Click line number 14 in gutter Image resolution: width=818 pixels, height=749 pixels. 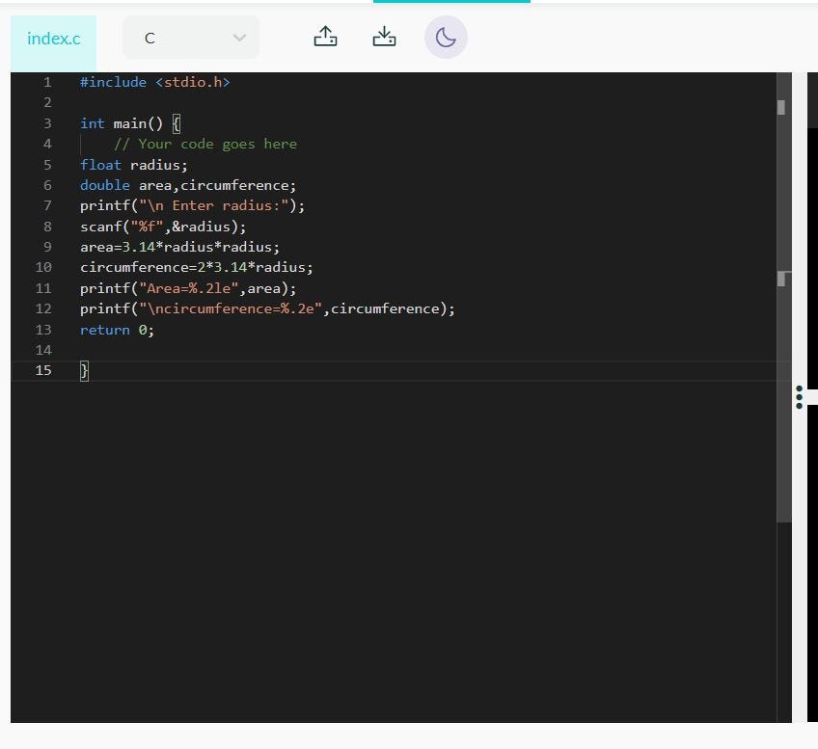point(43,350)
